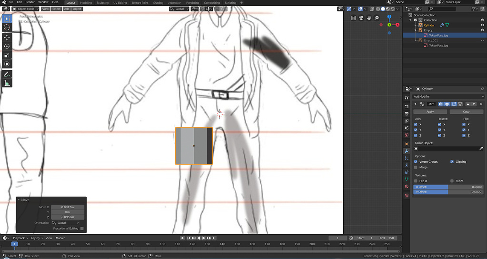Toggle orthographic grid view gizmo button
This screenshot has width=487, height=259.
pos(353,18)
